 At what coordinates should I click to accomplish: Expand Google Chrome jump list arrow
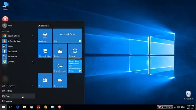coord(32,36)
